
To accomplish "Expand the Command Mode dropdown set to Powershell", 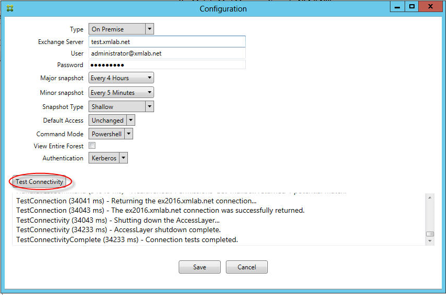I will coord(111,134).
